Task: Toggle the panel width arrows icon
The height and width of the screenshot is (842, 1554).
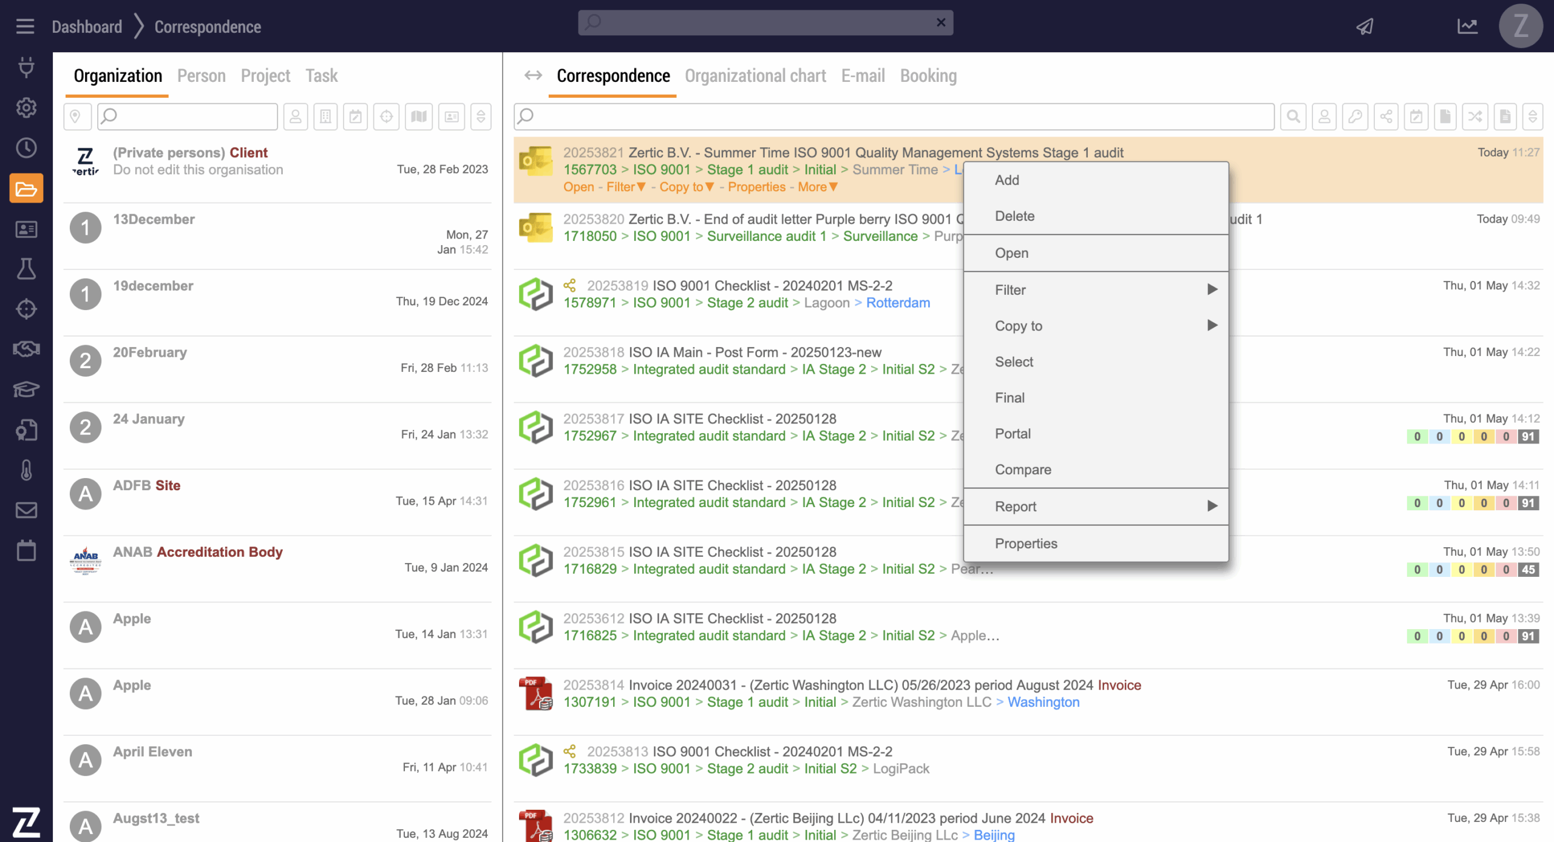Action: point(533,75)
